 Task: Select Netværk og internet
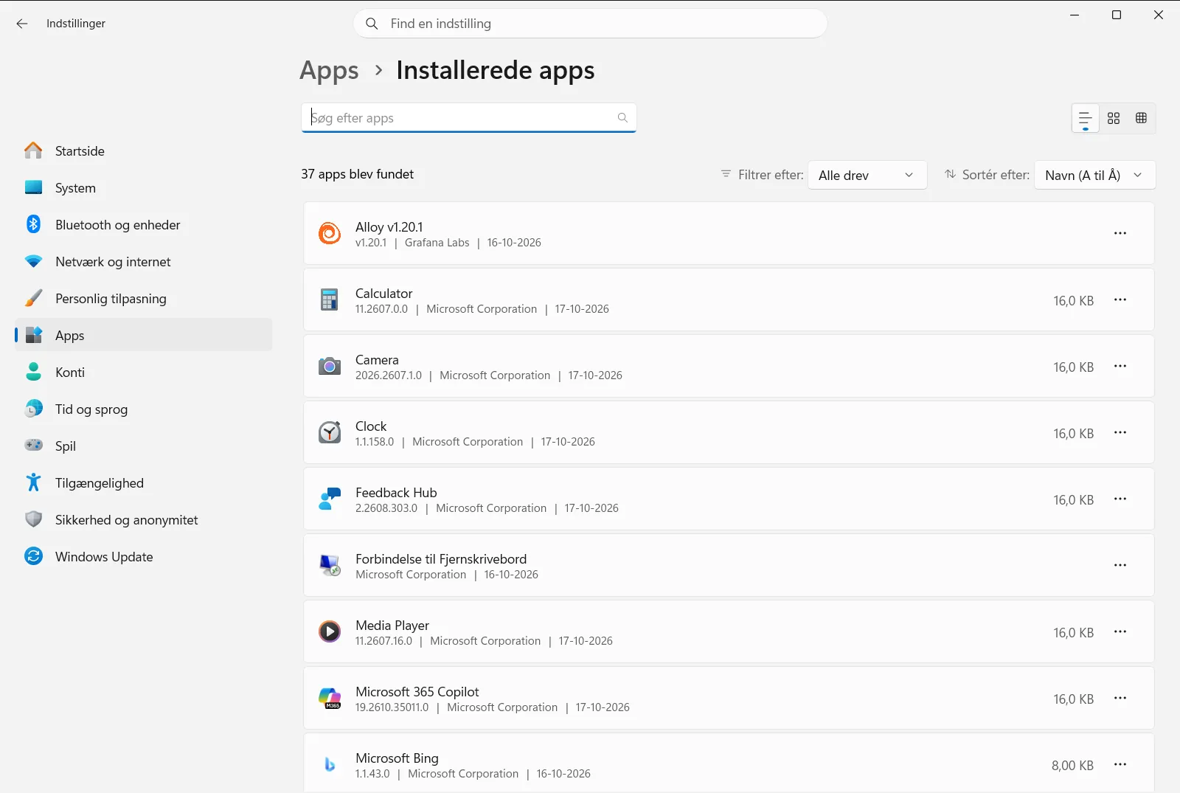point(143,262)
